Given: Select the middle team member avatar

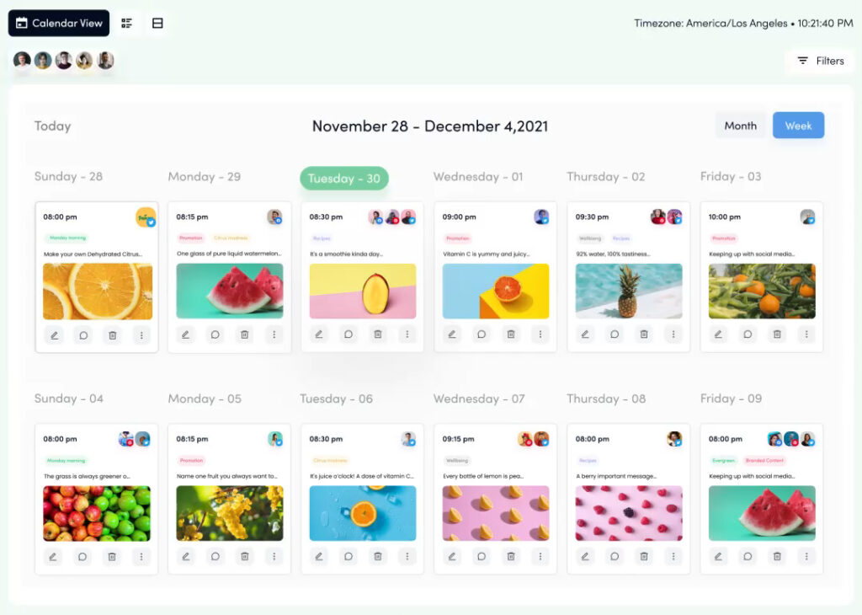Looking at the screenshot, I should coord(64,60).
